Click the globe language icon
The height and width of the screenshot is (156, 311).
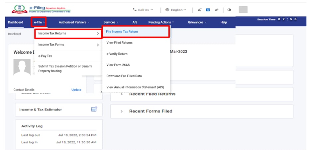(x=167, y=10)
